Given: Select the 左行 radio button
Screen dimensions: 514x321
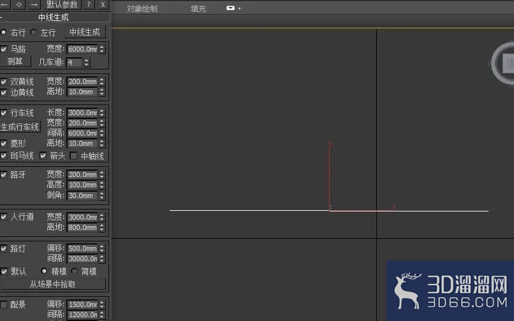Looking at the screenshot, I should (x=33, y=32).
